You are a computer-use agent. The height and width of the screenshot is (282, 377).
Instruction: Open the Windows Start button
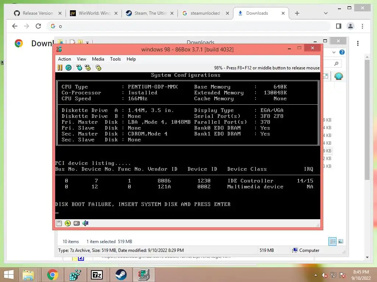(x=9, y=275)
